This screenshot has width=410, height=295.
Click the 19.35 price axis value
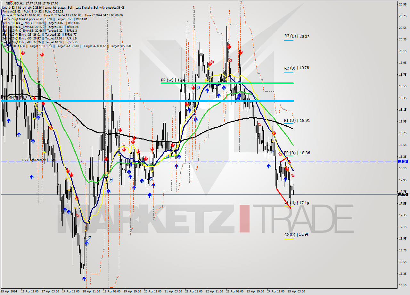[x=403, y=98]
